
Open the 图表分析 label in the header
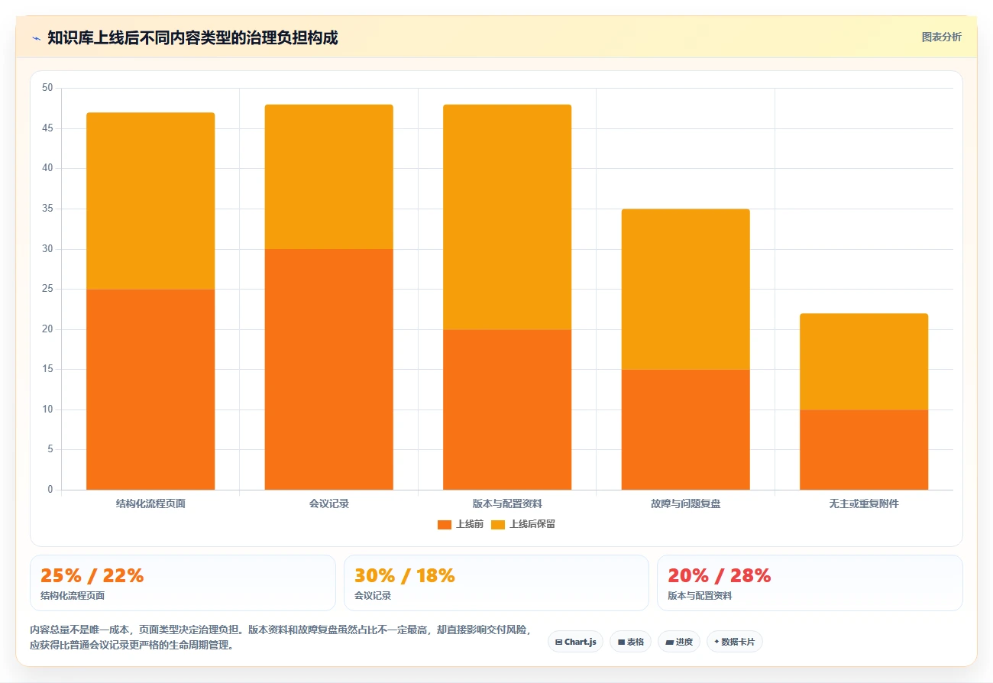click(x=941, y=37)
